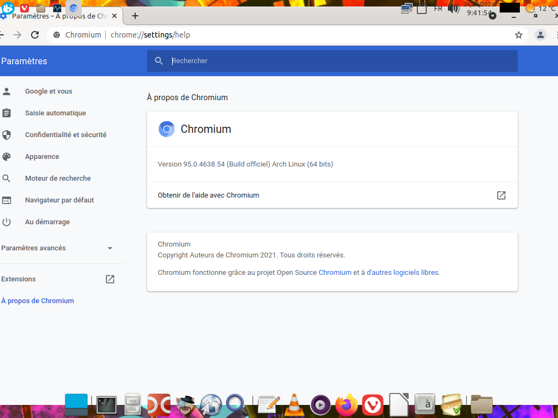Viewport: 558px width, 418px height.
Task: Open the red double-C dock icon
Action: coord(159,404)
